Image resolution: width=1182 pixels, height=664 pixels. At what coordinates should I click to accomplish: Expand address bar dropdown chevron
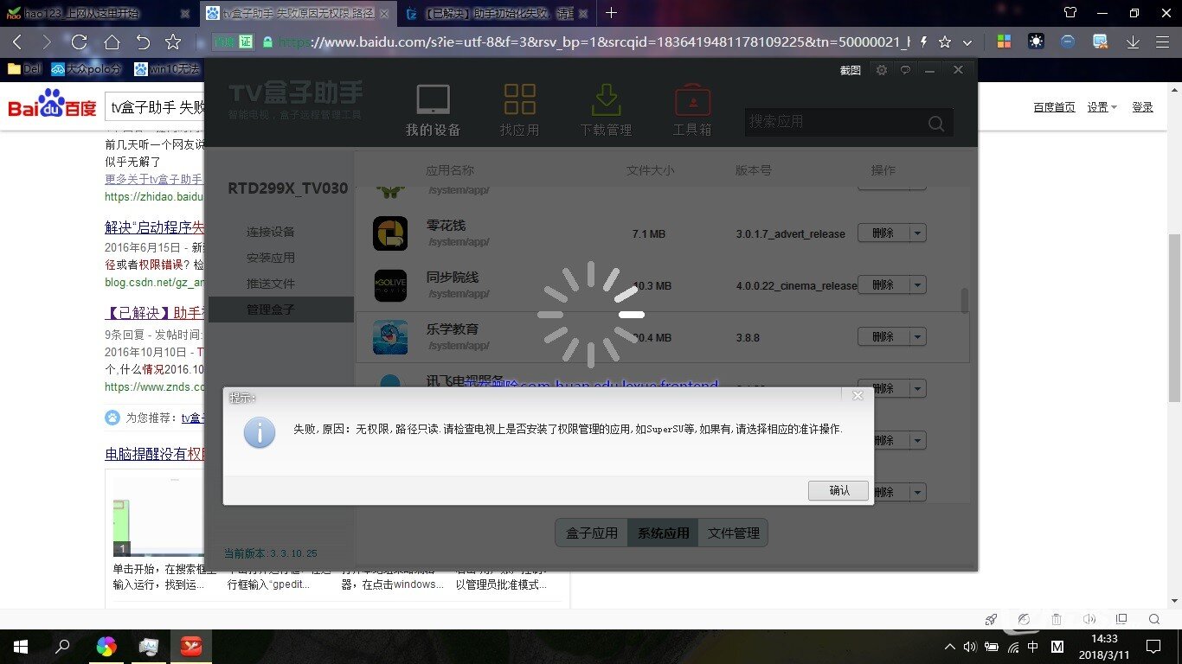[x=967, y=42]
